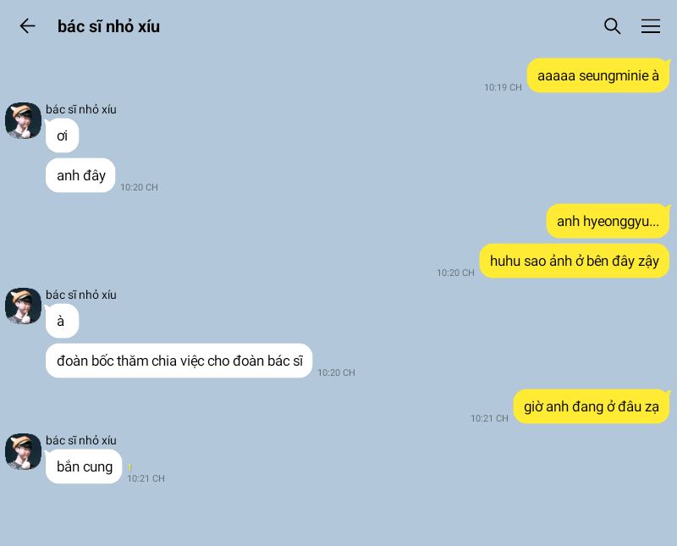Tap the 'ơi' message bubble
The width and height of the screenshot is (677, 546).
click(x=62, y=135)
